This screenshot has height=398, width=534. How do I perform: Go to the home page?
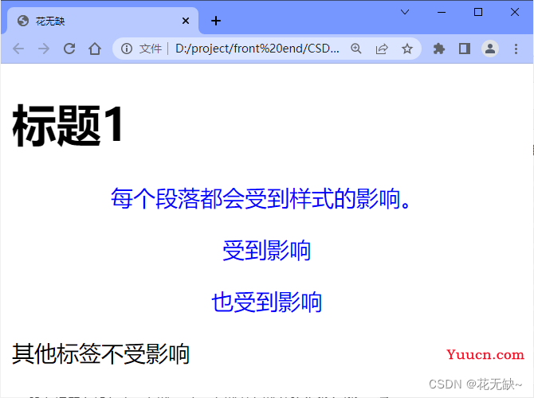coord(95,49)
